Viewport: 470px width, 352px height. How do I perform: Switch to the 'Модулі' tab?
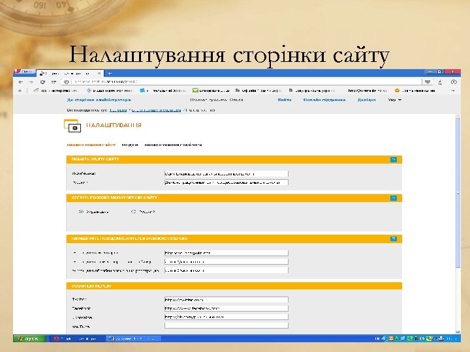pyautogui.click(x=130, y=145)
